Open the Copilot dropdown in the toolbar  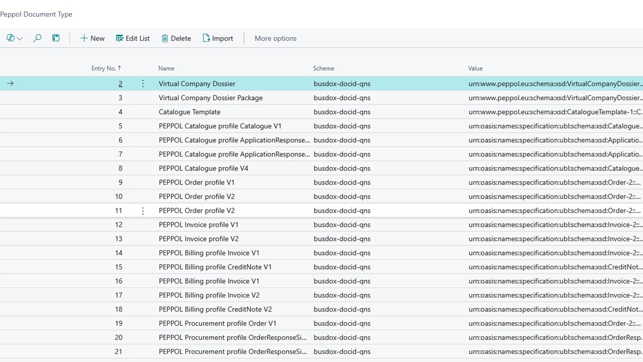tap(14, 38)
